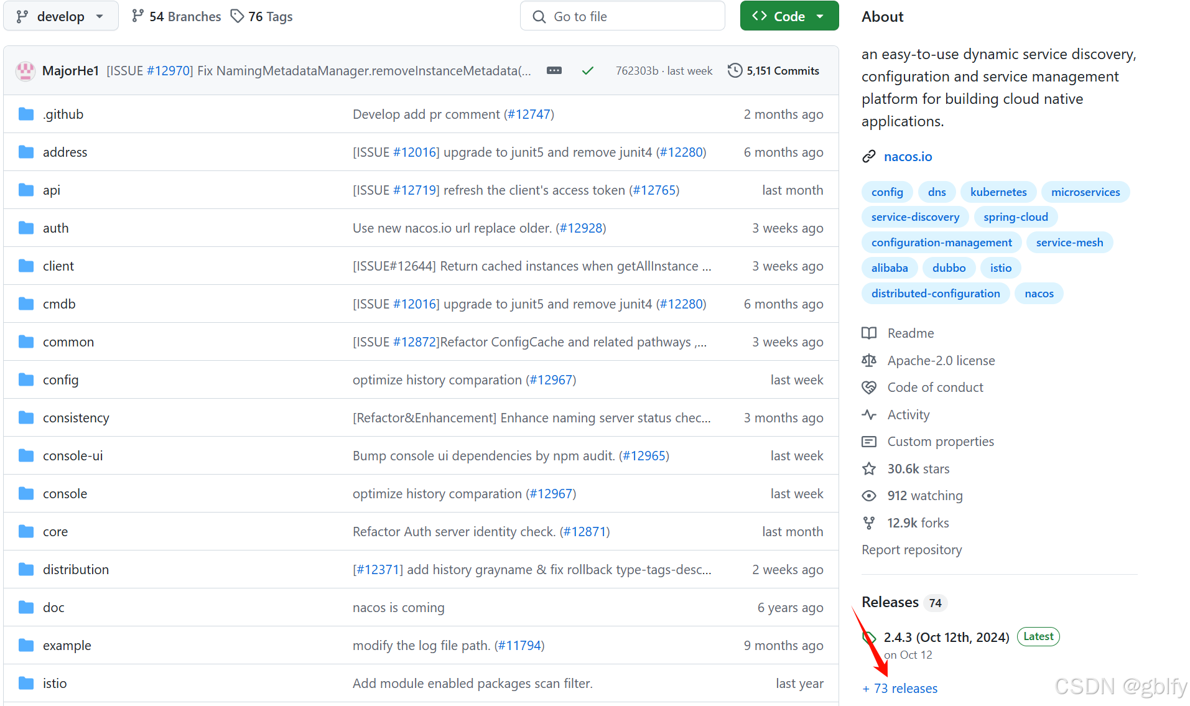Click the config folder icon

26,380
